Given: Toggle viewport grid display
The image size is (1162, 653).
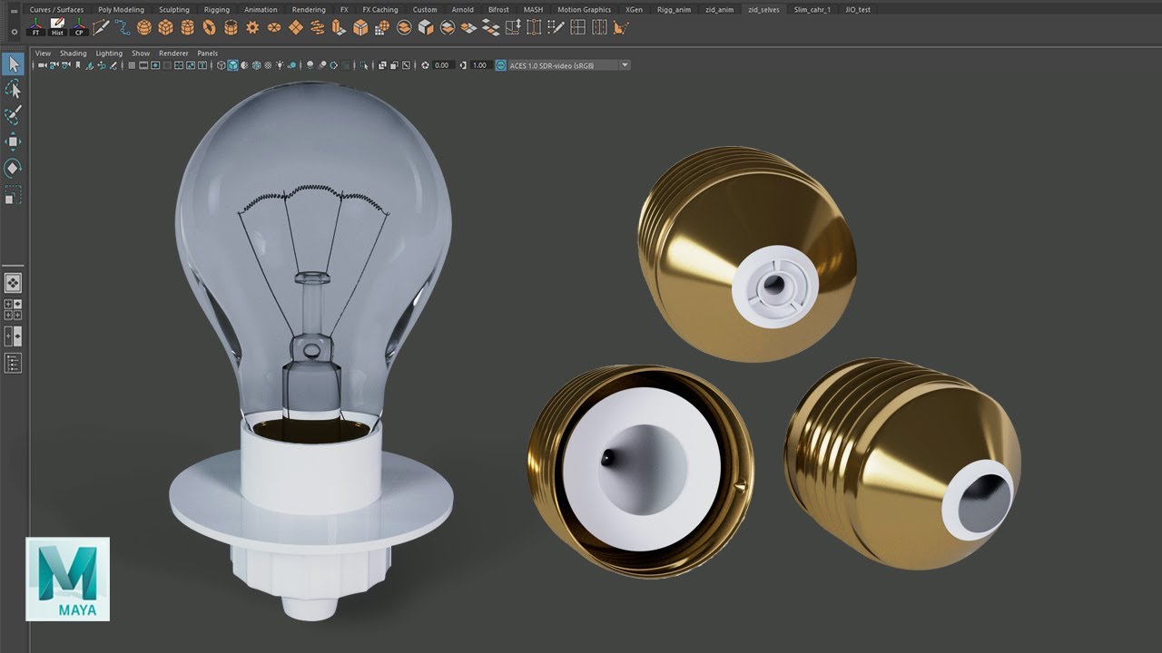Looking at the screenshot, I should (132, 65).
